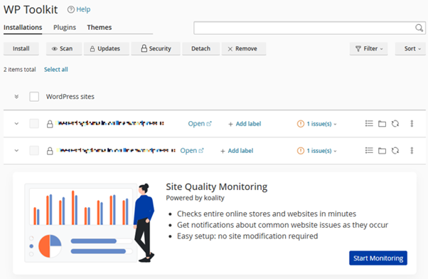The height and width of the screenshot is (279, 428).
Task: Tick the second site's checkbox
Action: [34, 151]
